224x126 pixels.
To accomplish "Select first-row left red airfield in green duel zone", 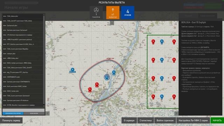I will click(x=153, y=42).
